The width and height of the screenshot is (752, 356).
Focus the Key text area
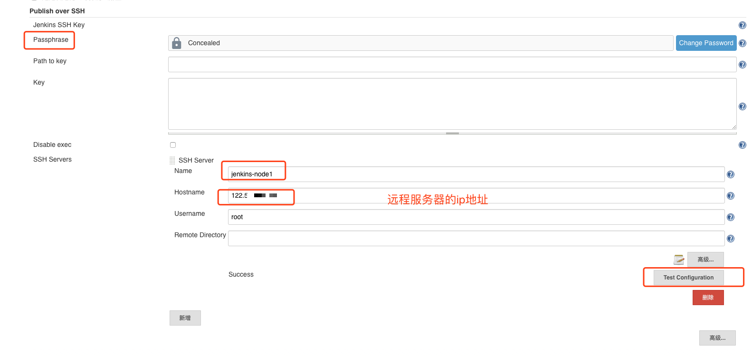(452, 104)
